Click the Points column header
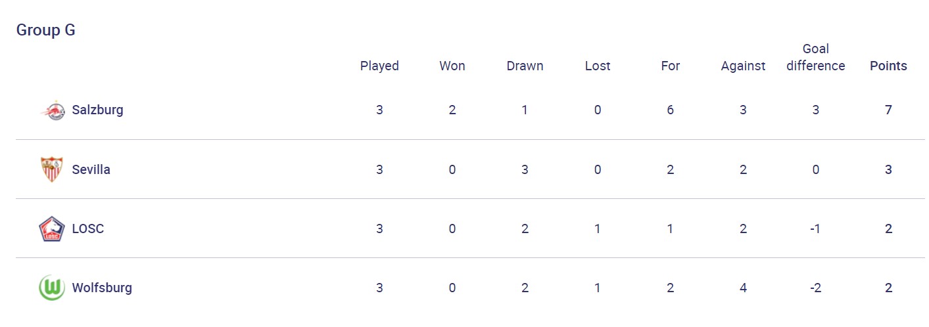This screenshot has width=929, height=327. point(888,66)
